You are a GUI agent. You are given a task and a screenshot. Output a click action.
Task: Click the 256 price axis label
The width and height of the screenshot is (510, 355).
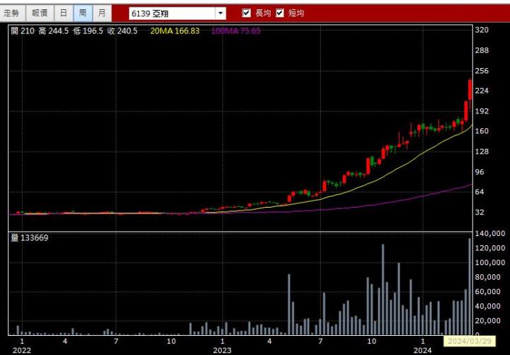pyautogui.click(x=482, y=71)
